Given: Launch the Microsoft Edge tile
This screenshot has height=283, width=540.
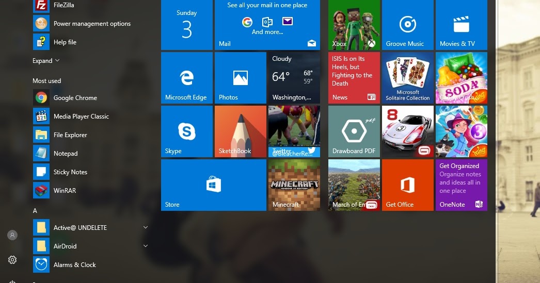Looking at the screenshot, I should pos(187,78).
